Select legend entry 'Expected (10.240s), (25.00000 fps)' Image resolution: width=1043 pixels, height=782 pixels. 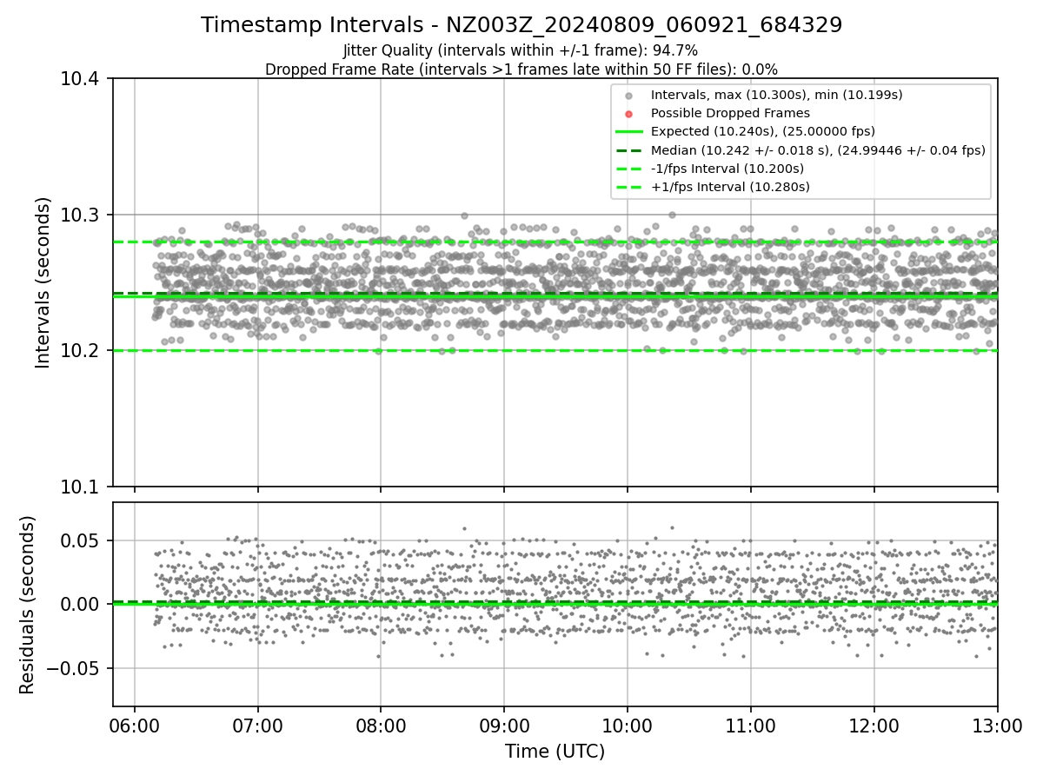coord(763,131)
